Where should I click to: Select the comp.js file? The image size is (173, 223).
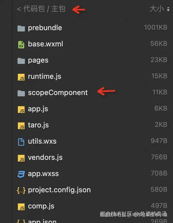[41, 206]
